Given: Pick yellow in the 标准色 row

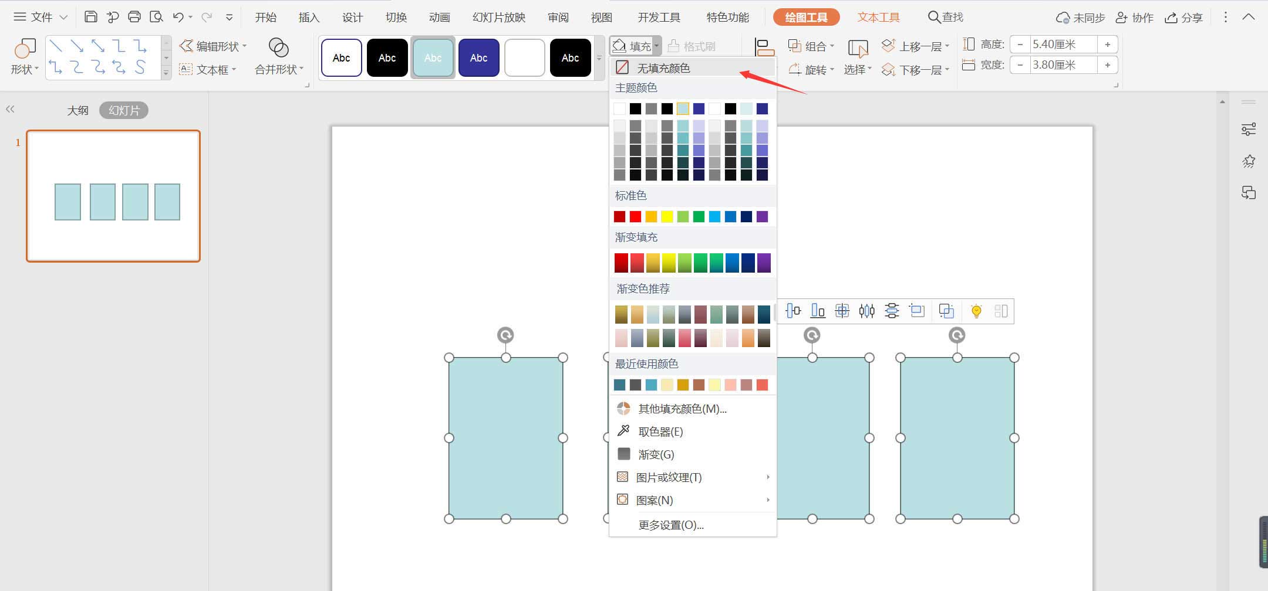Looking at the screenshot, I should [667, 217].
